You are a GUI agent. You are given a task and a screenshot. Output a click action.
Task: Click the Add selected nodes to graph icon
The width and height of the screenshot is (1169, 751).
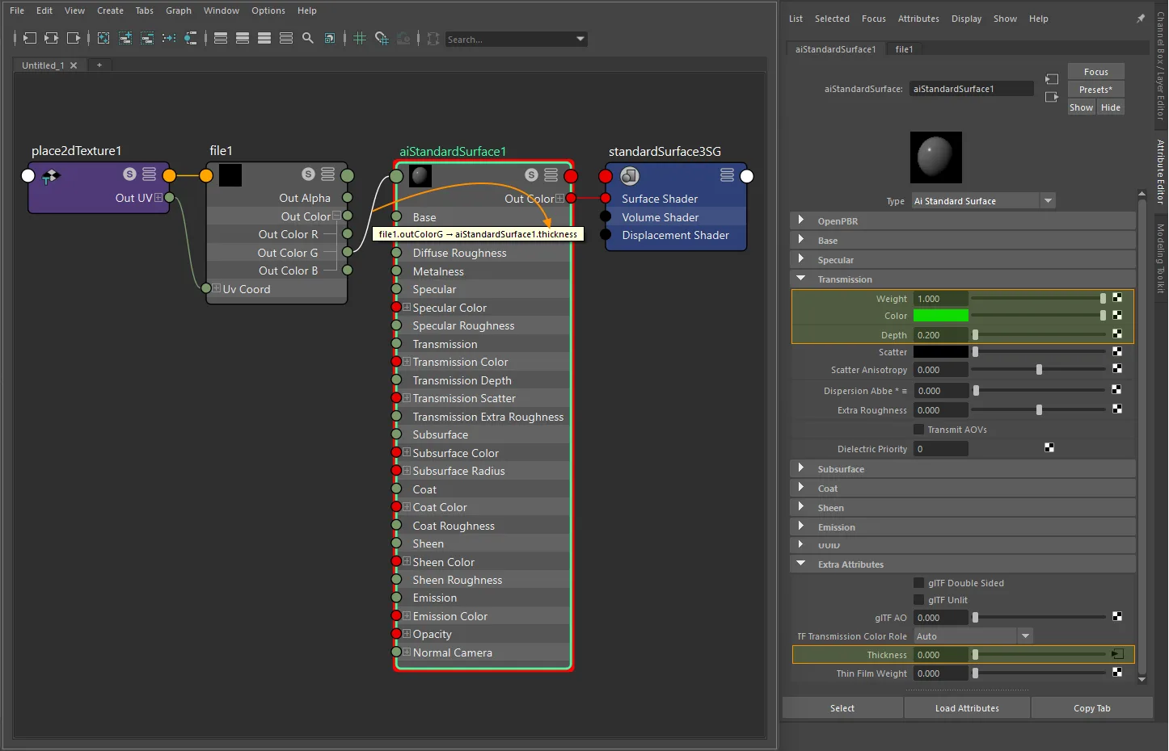pos(125,38)
